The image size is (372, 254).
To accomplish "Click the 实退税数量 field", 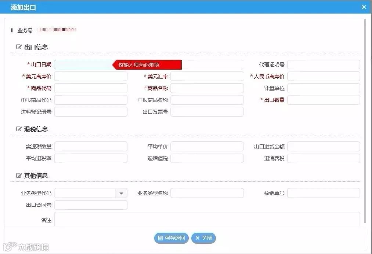I will 91,147.
